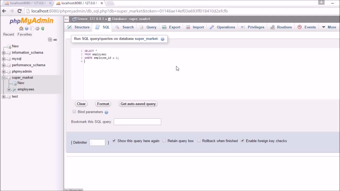This screenshot has width=340, height=191.
Task: Collapse all databases in navigation tree
Action: (50, 40)
